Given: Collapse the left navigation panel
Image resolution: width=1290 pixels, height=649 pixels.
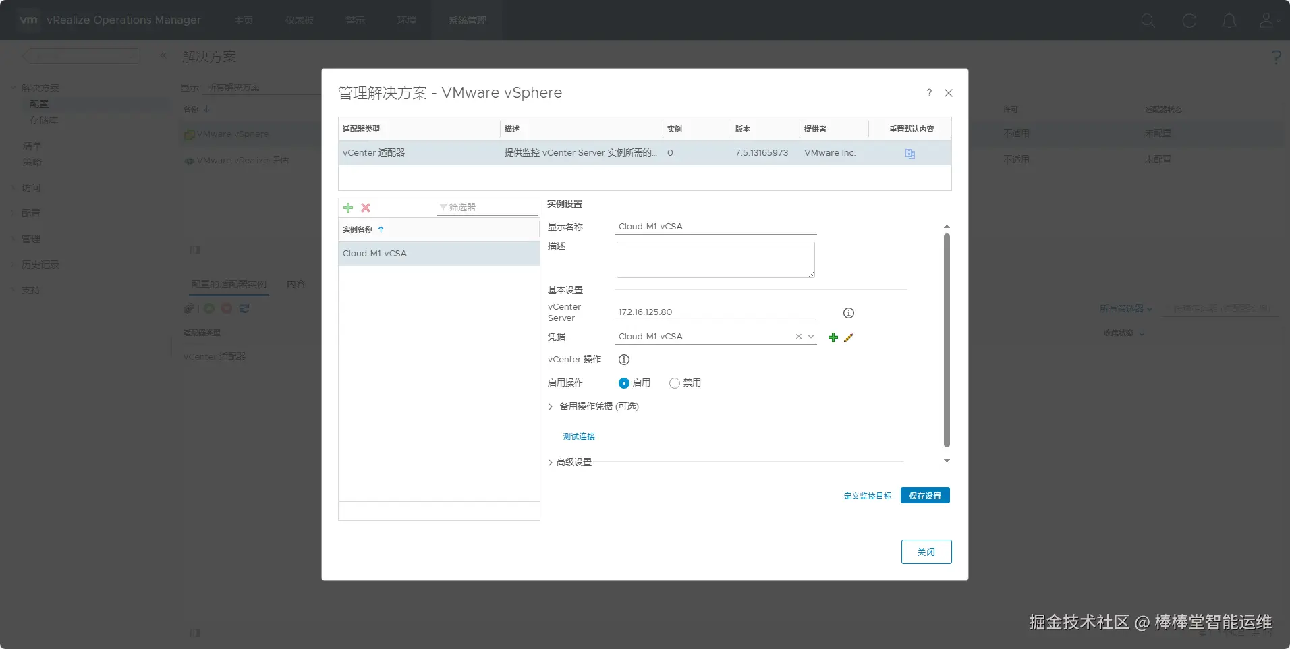Looking at the screenshot, I should [163, 55].
